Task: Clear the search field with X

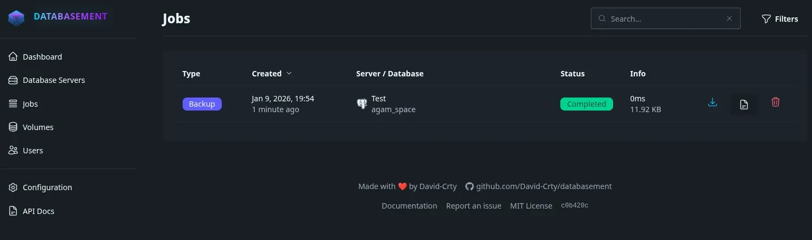Action: [x=729, y=18]
